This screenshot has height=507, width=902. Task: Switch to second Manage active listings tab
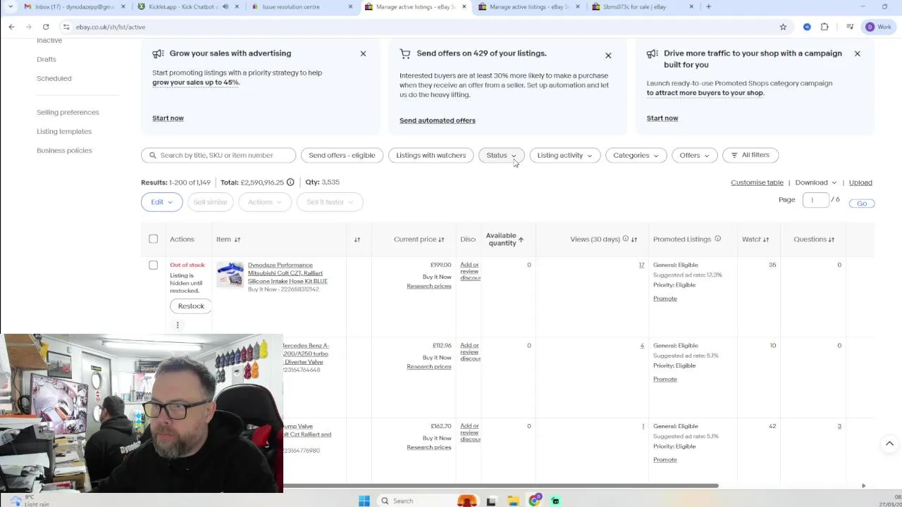click(529, 7)
